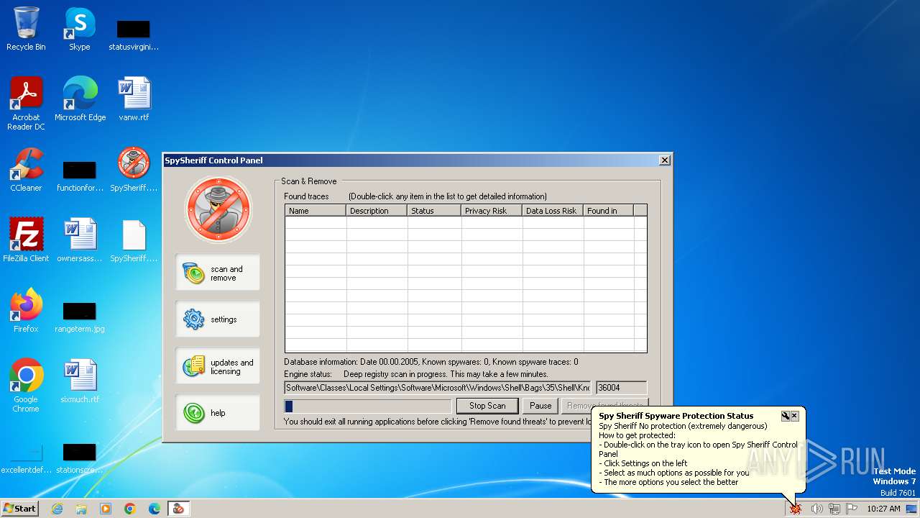Select Microsoft Edge desktop shortcut
Image resolution: width=920 pixels, height=518 pixels.
(x=80, y=99)
